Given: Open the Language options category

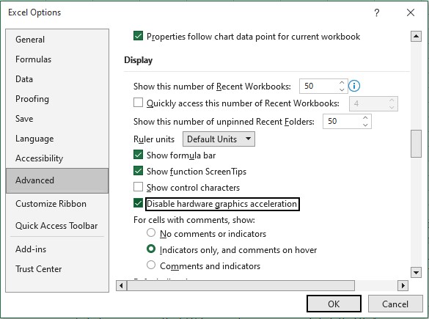Looking at the screenshot, I should click(x=57, y=139).
